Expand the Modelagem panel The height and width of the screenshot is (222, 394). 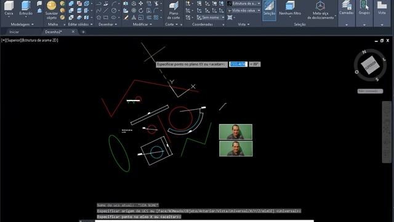tap(22, 25)
